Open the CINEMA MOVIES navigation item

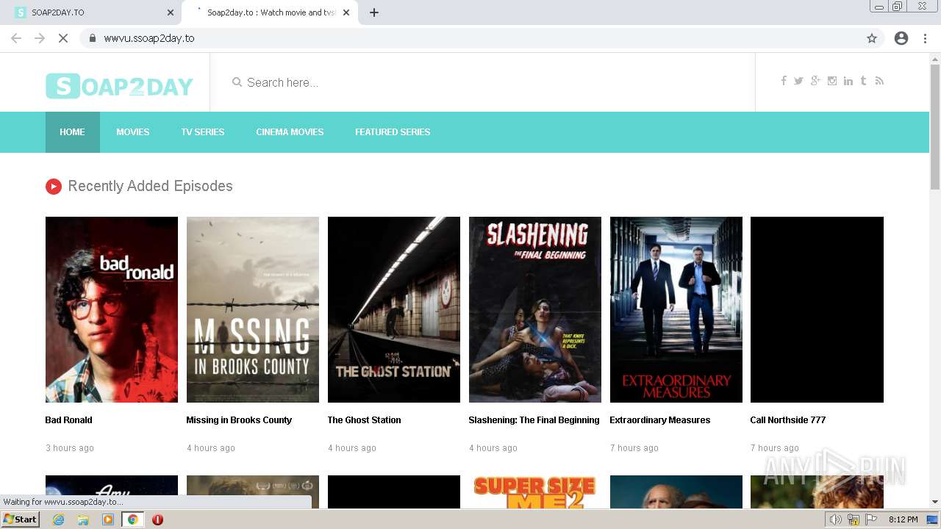tap(290, 132)
